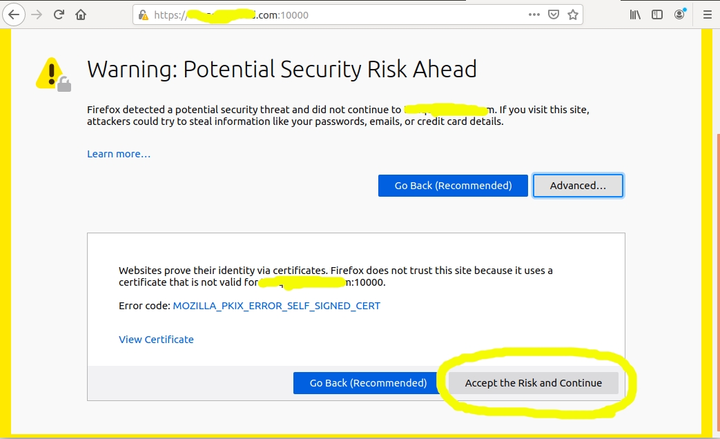Toggle the sidebar view
This screenshot has height=439, width=720.
[657, 14]
